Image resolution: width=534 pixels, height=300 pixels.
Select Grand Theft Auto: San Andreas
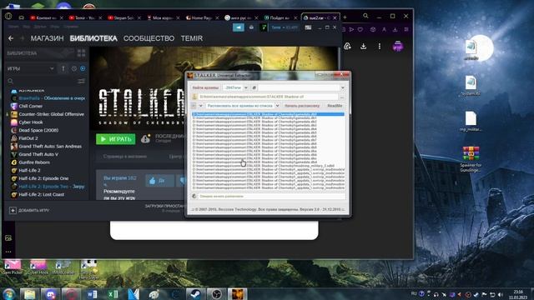(x=48, y=147)
